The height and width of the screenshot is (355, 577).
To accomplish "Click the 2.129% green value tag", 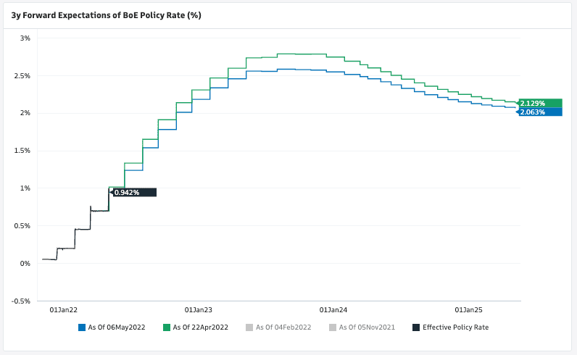I will [541, 104].
